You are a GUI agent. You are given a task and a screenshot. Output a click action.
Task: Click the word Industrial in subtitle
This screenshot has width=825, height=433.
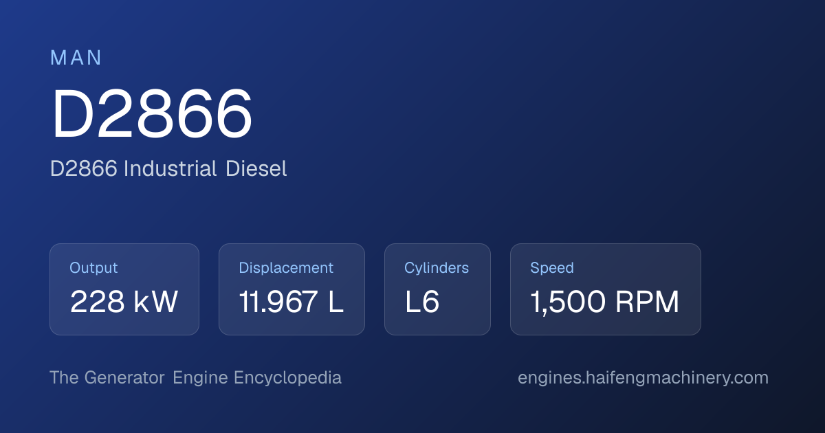170,168
